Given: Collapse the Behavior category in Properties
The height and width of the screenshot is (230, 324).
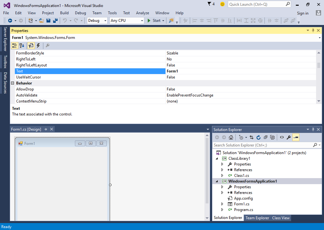Looking at the screenshot, I should pos(12,83).
